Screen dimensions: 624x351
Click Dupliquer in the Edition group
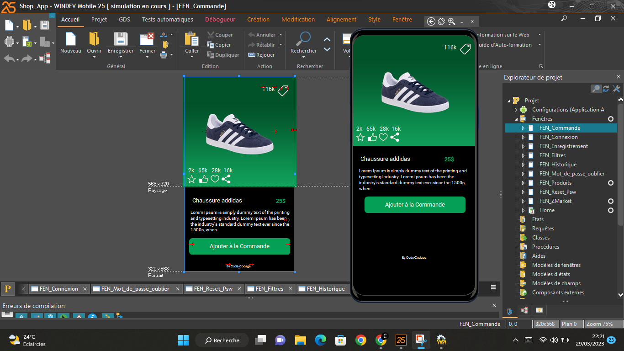[223, 55]
